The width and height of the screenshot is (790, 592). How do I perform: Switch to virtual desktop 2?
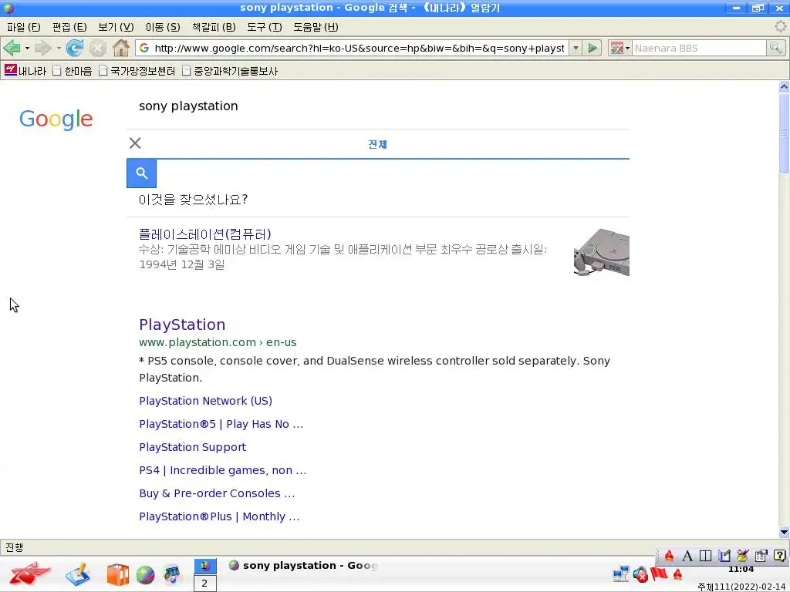[x=204, y=584]
